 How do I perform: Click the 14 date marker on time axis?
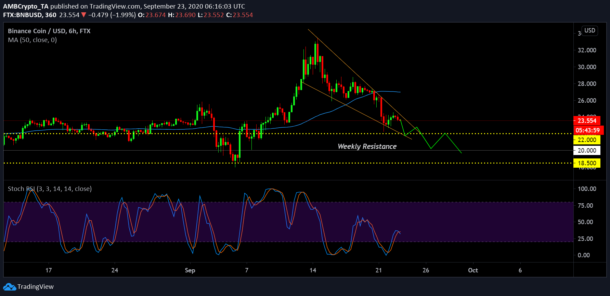[x=313, y=270]
